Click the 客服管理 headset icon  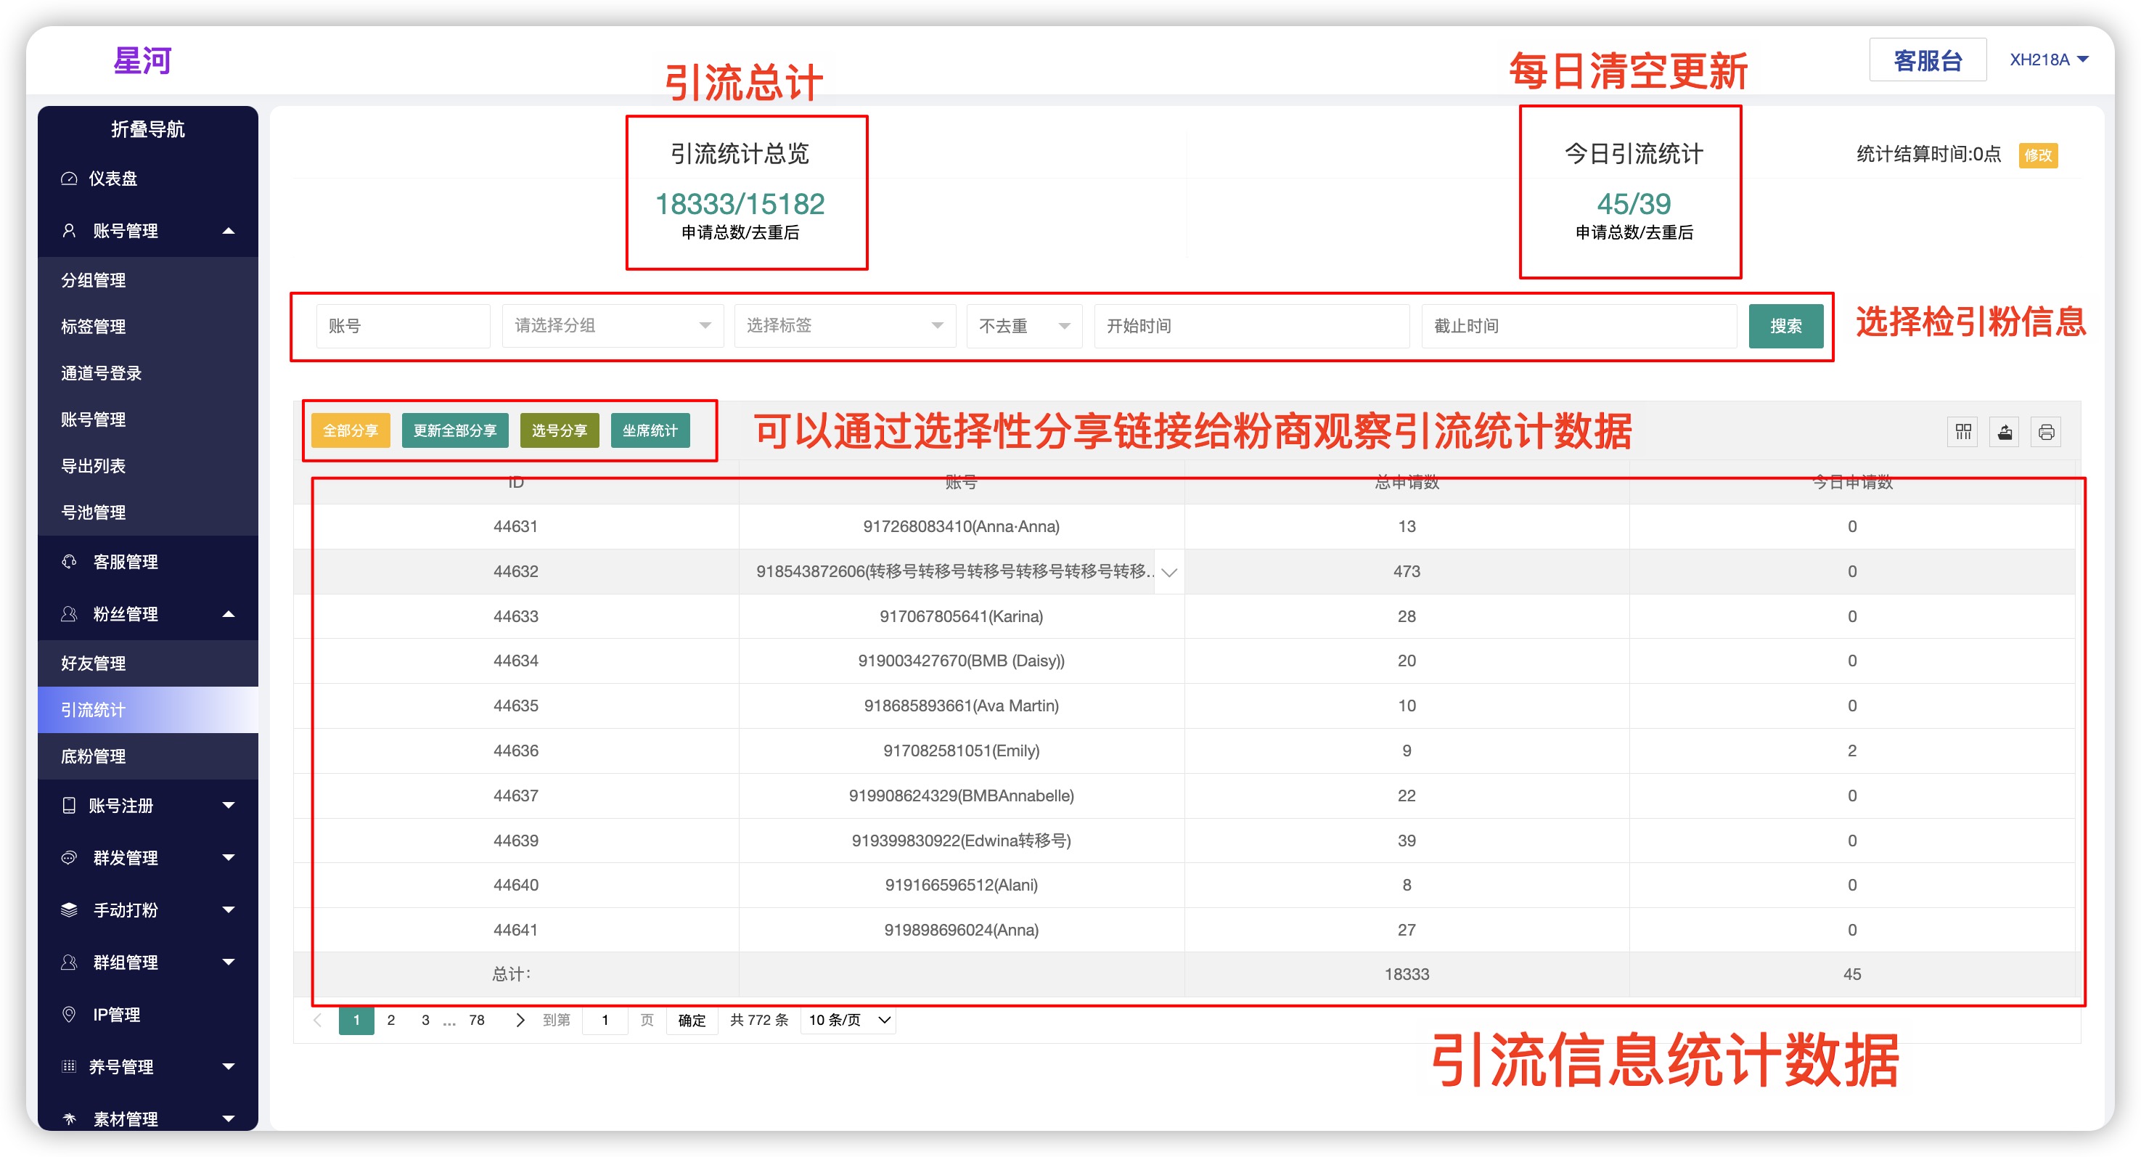pos(69,562)
